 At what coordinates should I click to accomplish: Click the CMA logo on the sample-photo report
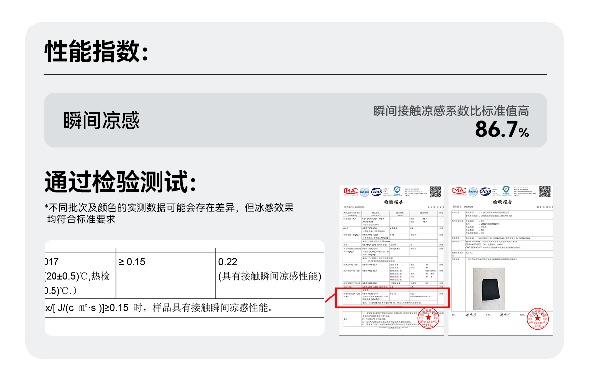coord(459,191)
